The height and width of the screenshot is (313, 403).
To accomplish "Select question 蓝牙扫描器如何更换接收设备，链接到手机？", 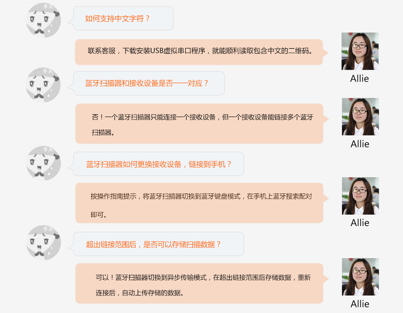I will 159,164.
